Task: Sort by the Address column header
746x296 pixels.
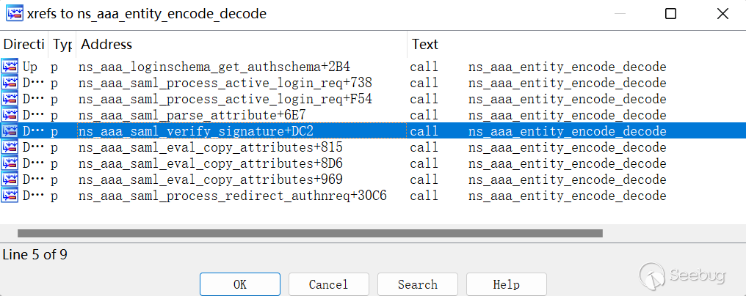Action: [242, 45]
